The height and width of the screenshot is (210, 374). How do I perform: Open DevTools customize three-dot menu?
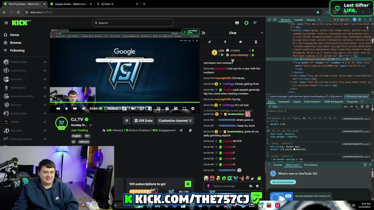click(364, 20)
